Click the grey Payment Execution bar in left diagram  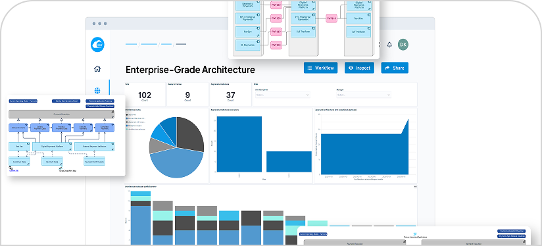[62, 114]
